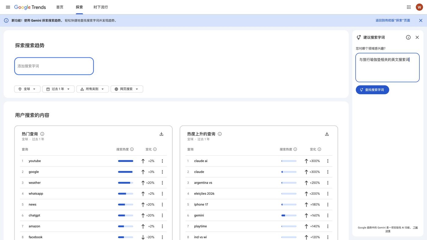Image resolution: width=427 pixels, height=240 pixels.
Task: Open 返回到传统版"探索"页面 link
Action: 393,20
